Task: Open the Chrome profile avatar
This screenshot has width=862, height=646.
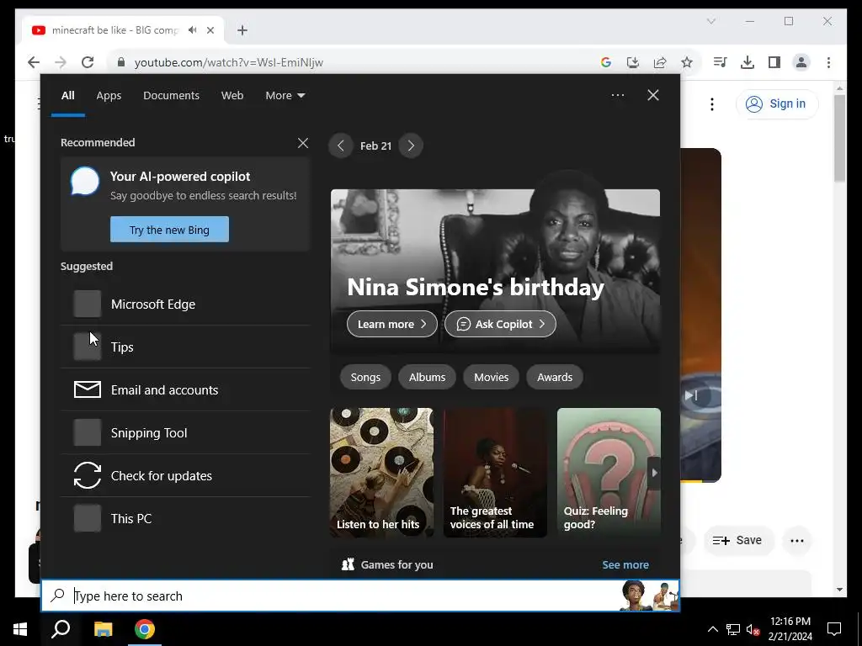Action: [801, 62]
